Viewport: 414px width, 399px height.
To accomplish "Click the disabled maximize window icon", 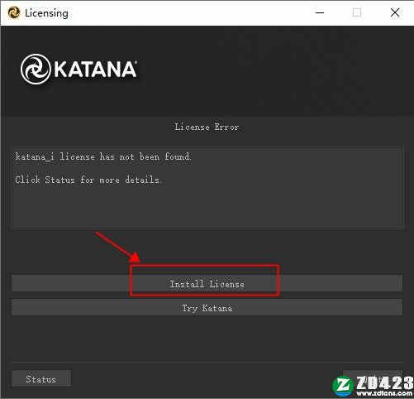I will pos(357,12).
